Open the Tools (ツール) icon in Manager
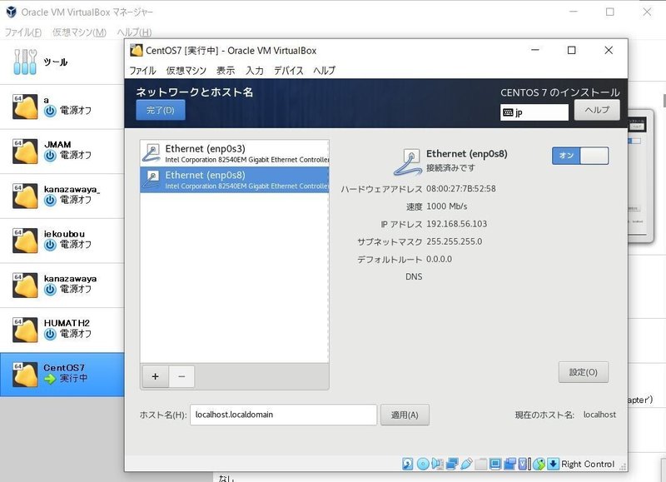 coord(25,62)
